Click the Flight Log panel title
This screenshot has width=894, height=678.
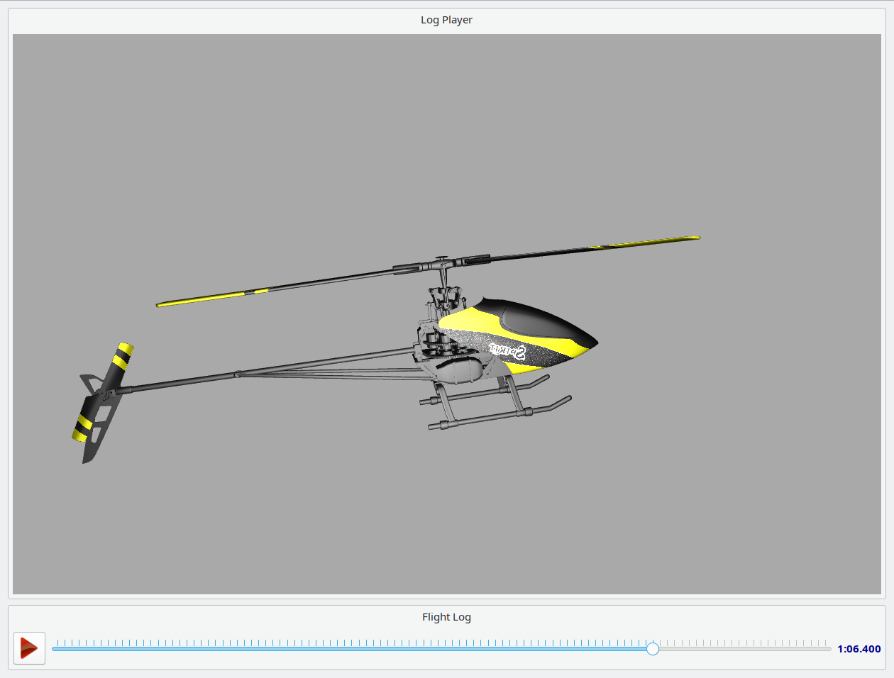(x=446, y=617)
